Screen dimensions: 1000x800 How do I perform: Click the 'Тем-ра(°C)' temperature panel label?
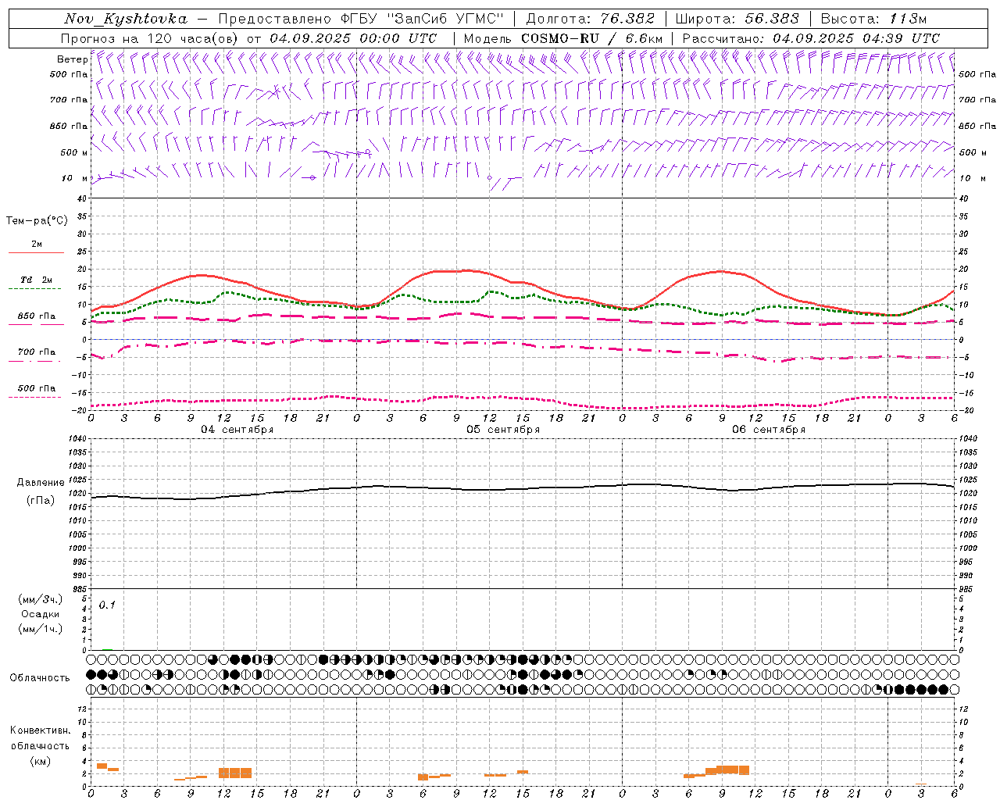tap(37, 221)
